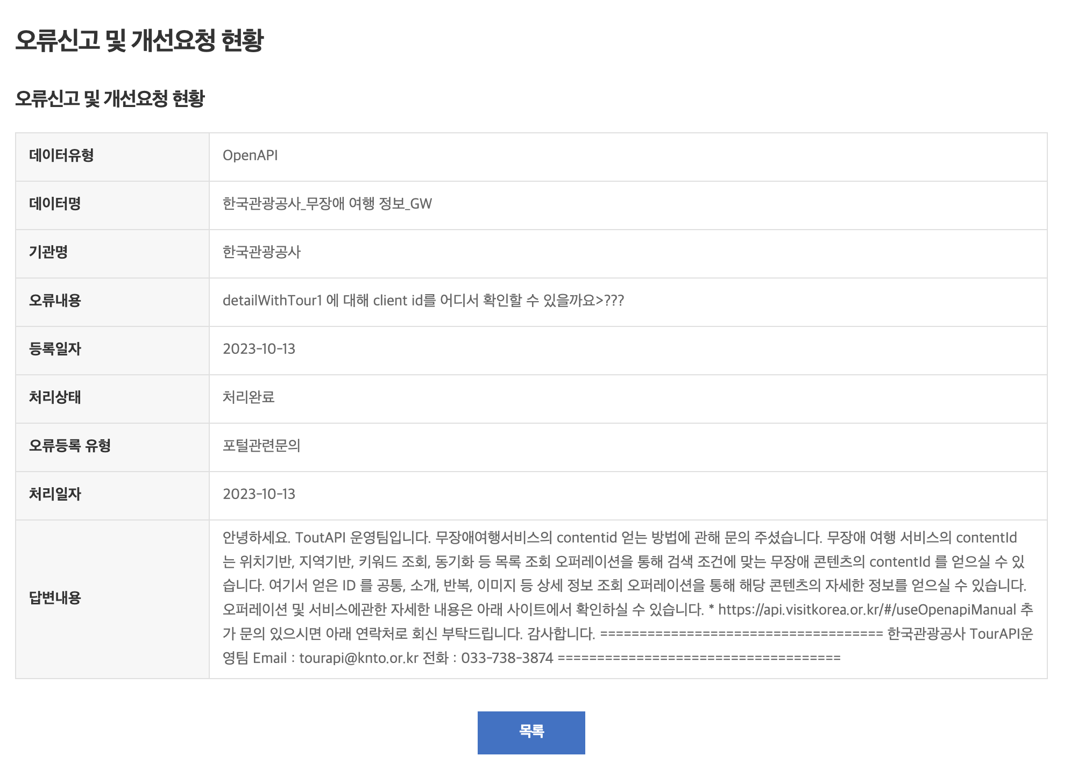Click the 데이터명 label cell
This screenshot has height=784, width=1078.
(112, 205)
